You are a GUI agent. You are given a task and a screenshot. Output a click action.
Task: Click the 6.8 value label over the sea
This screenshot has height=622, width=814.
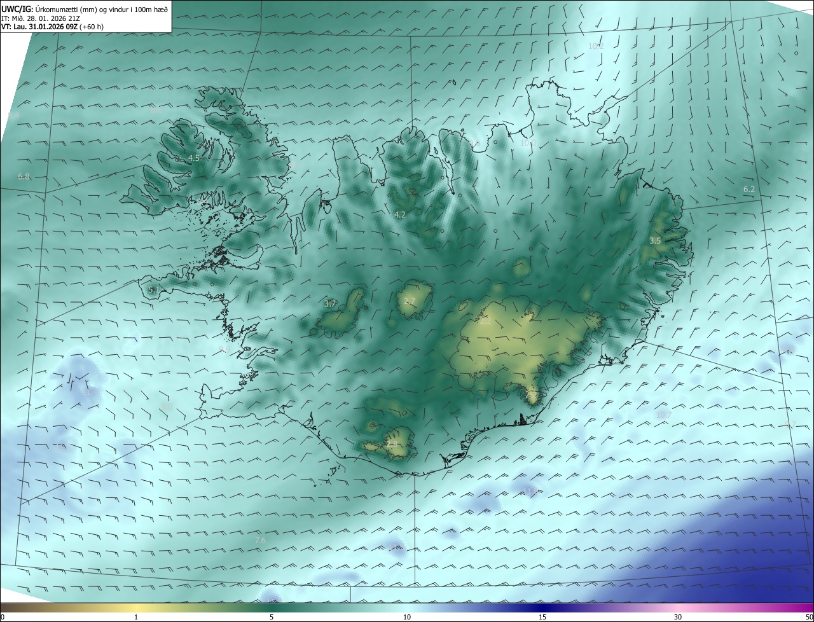click(x=24, y=176)
